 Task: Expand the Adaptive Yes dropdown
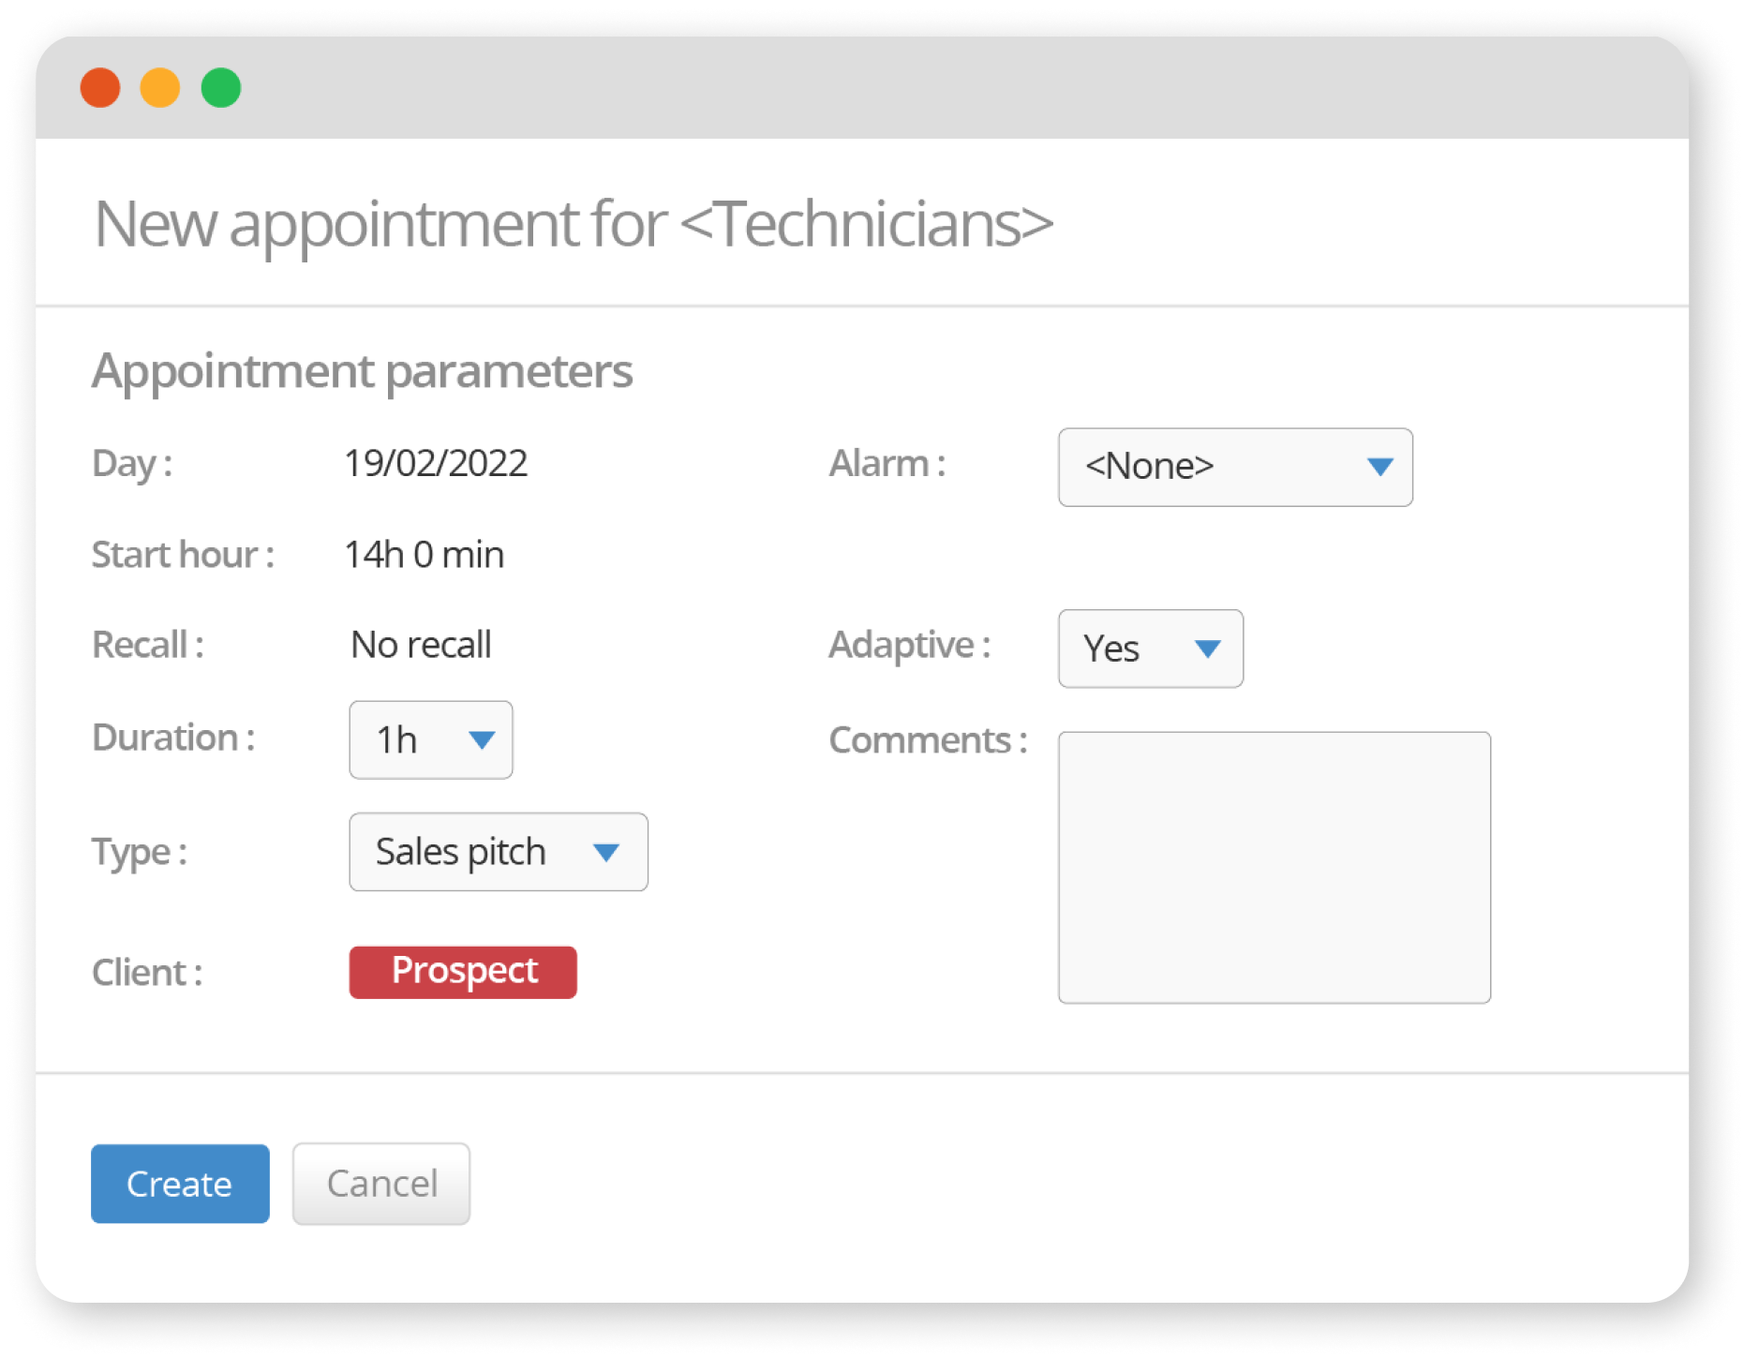pyautogui.click(x=1151, y=649)
